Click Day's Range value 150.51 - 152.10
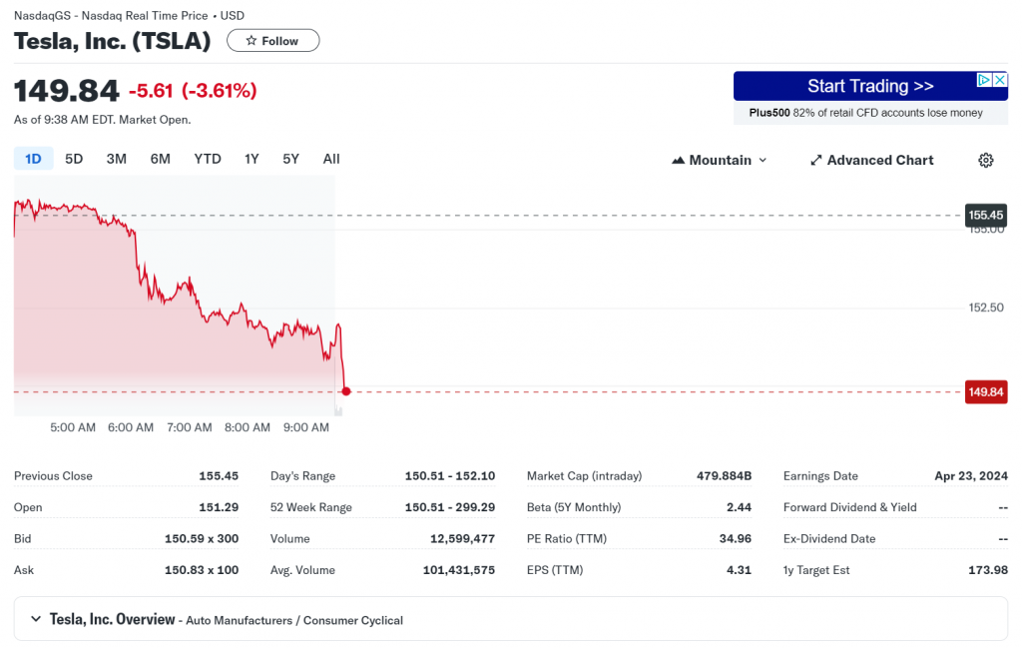Viewport: 1022px width, 648px height. [x=450, y=476]
